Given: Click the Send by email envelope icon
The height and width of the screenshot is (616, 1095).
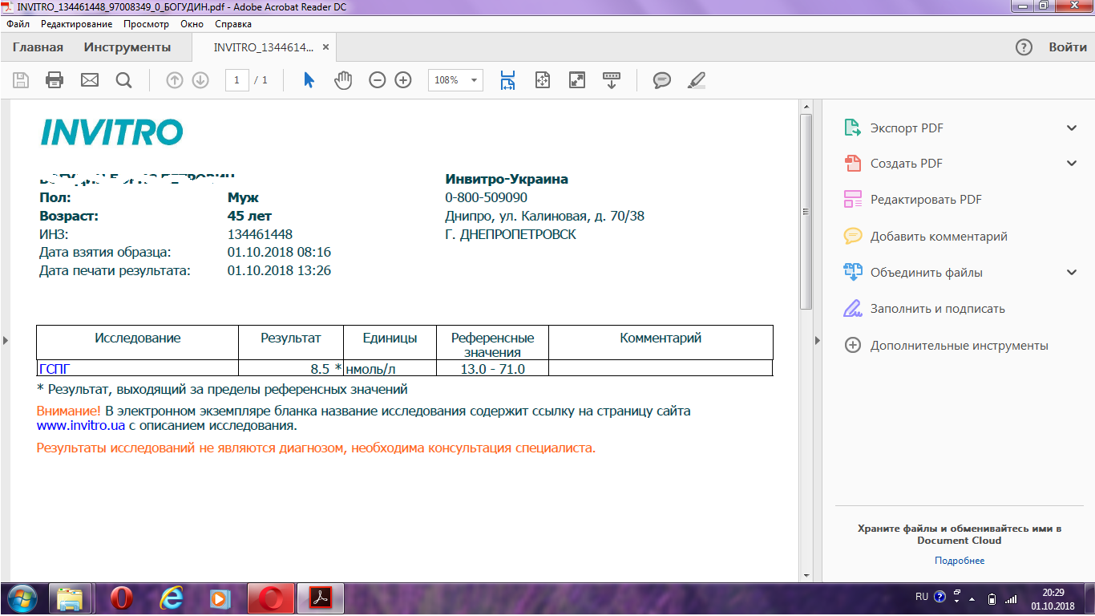Looking at the screenshot, I should 89,80.
